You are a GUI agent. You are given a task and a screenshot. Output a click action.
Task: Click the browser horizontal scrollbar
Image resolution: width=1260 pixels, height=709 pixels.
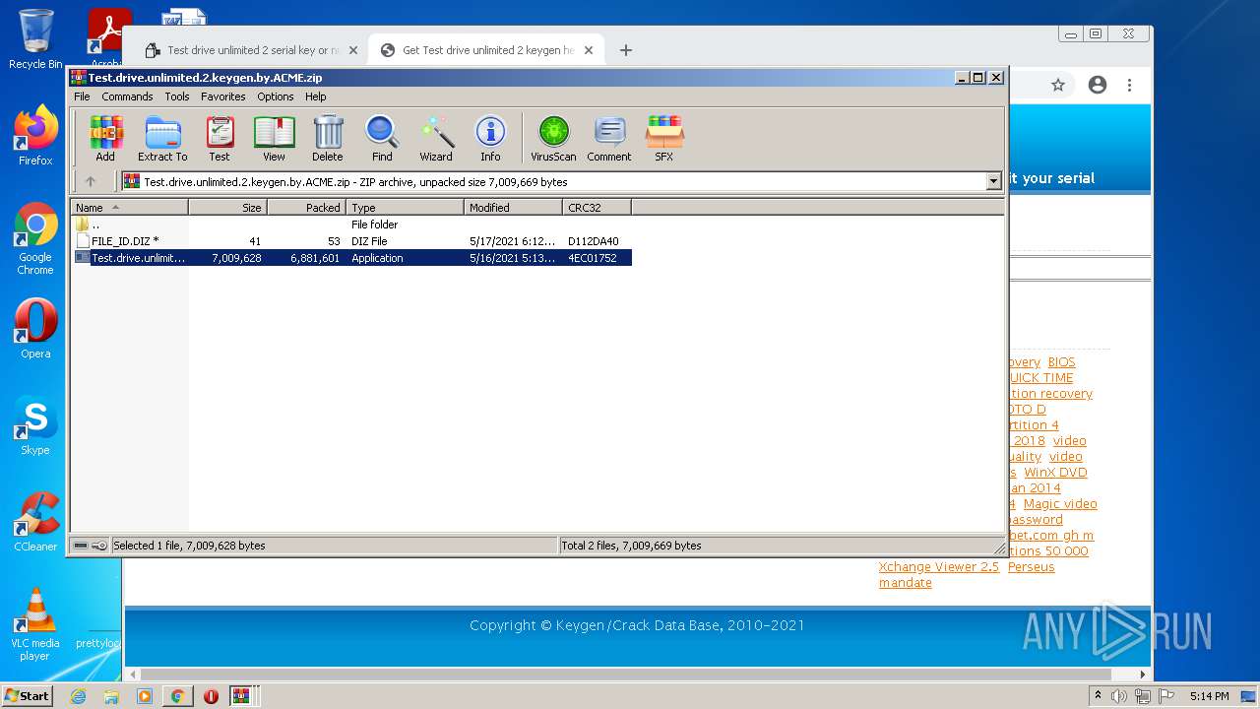[626, 675]
